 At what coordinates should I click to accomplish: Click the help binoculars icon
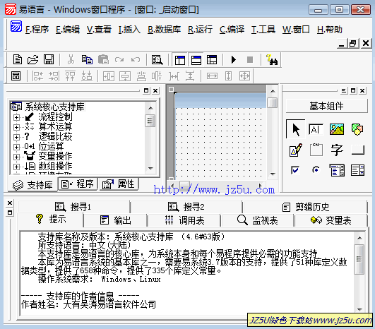(272, 60)
